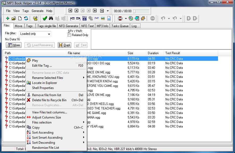Click the green plus add files icon
This screenshot has height=153, width=235.
(7, 18)
